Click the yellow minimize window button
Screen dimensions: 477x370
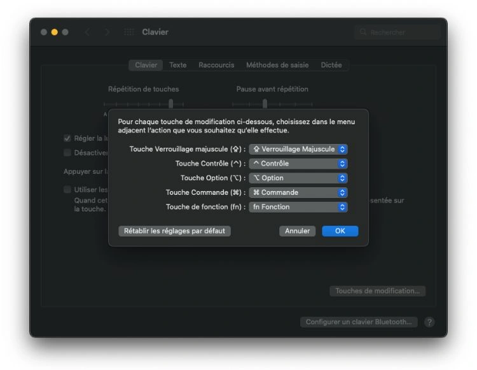click(55, 32)
